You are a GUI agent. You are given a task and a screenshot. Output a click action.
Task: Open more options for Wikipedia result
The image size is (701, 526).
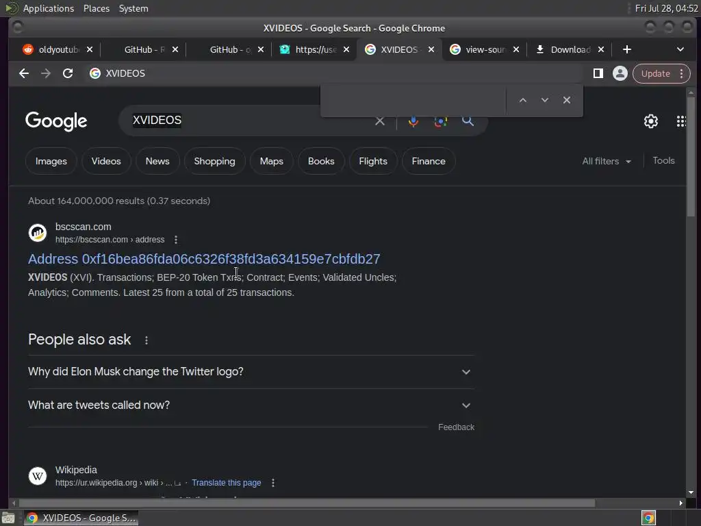(x=272, y=483)
